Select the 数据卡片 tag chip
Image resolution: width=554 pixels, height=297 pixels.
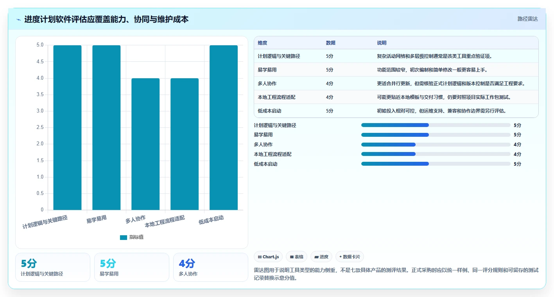coord(350,257)
